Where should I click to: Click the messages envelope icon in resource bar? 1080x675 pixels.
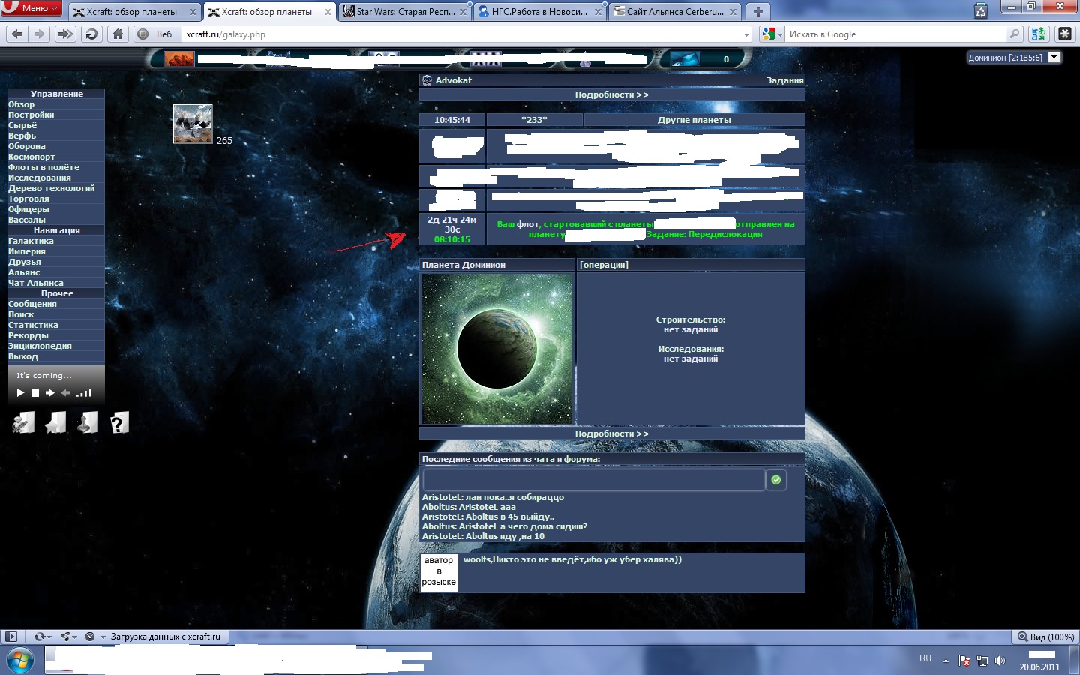click(x=685, y=59)
